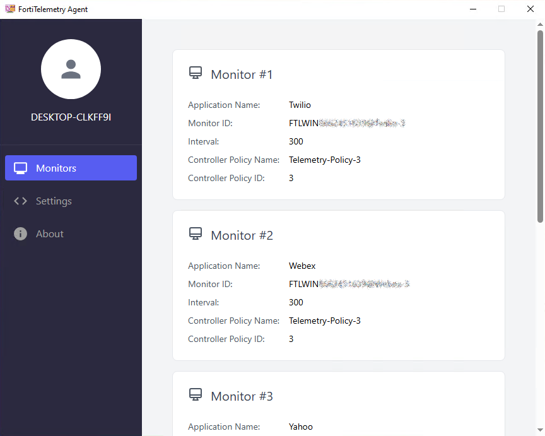Select the Twilio application name text
Screen dimensions: 545x436
[300, 105]
